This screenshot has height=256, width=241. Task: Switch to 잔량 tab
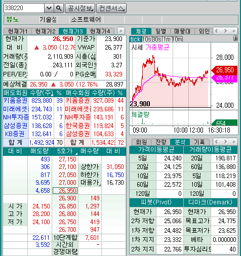(161, 142)
